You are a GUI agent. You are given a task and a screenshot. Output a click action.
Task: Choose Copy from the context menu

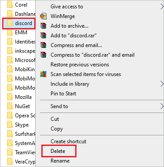57,129
